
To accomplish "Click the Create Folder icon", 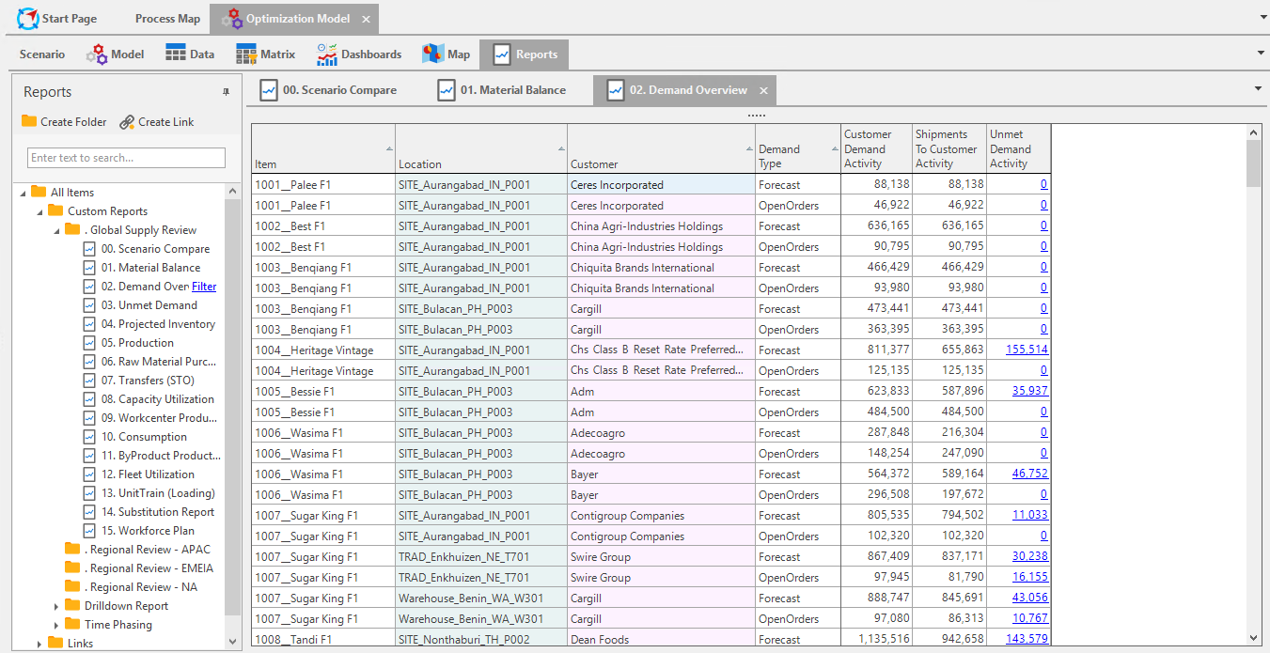I will (x=29, y=121).
